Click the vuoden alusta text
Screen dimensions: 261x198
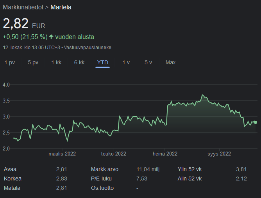pyautogui.click(x=75, y=37)
